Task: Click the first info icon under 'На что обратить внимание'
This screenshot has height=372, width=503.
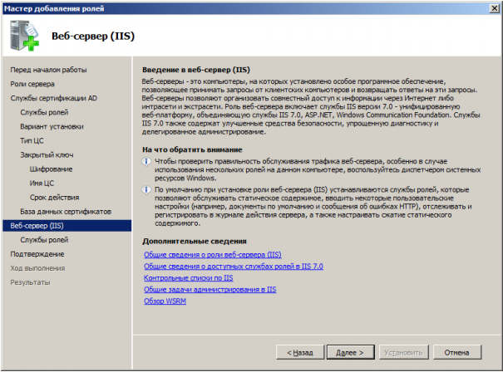Action: click(146, 163)
